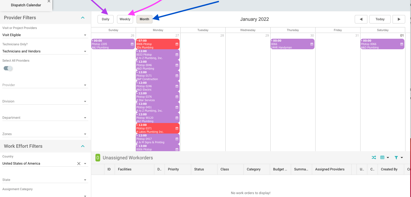The image size is (411, 197).
Task: Toggle the Select All Providers switch
Action: click(x=8, y=68)
